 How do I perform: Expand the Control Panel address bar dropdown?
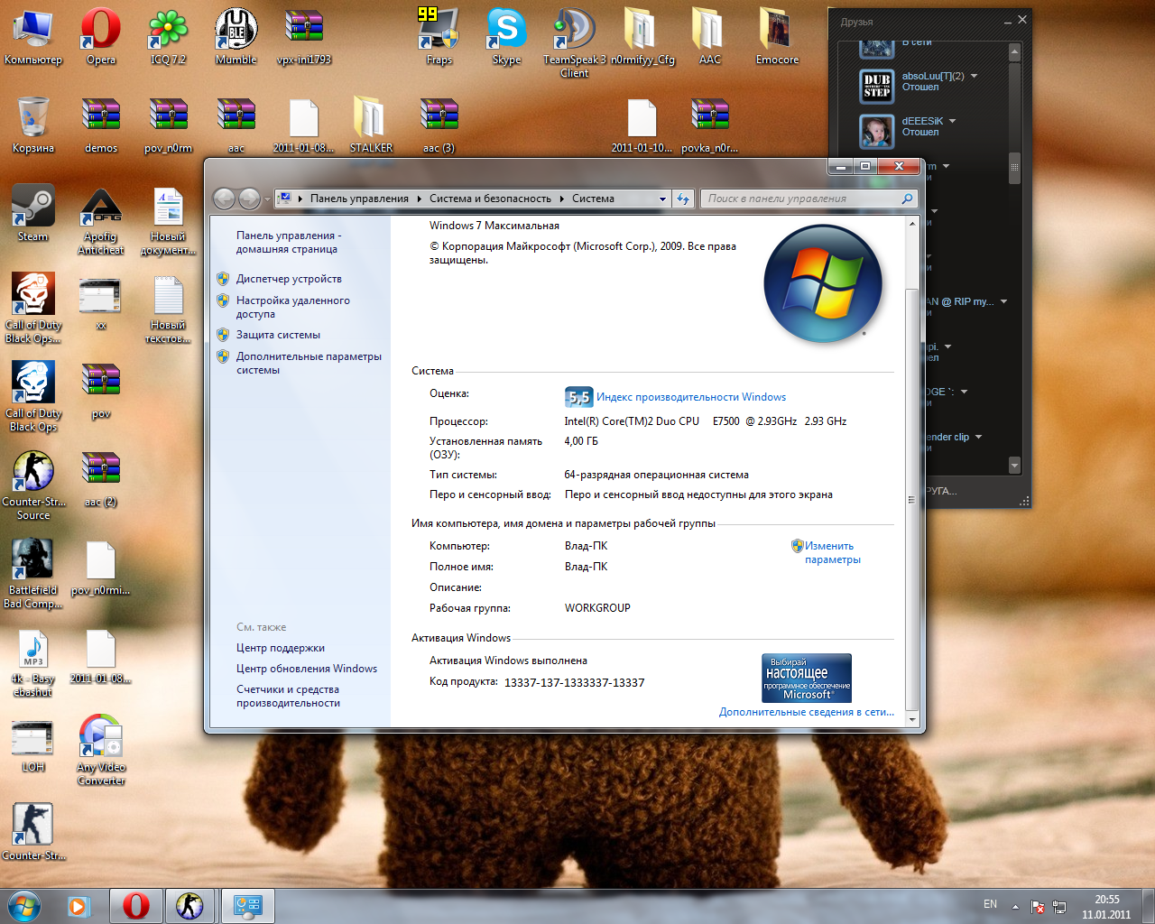click(x=663, y=199)
